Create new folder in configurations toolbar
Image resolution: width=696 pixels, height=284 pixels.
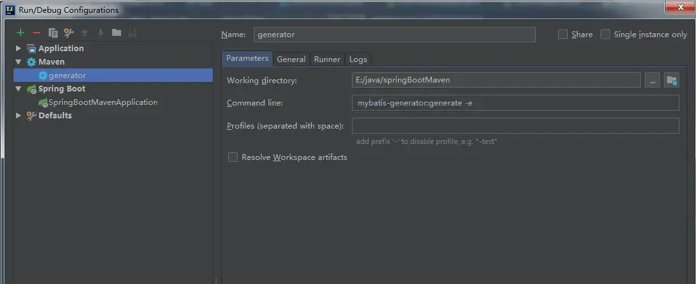coord(116,33)
